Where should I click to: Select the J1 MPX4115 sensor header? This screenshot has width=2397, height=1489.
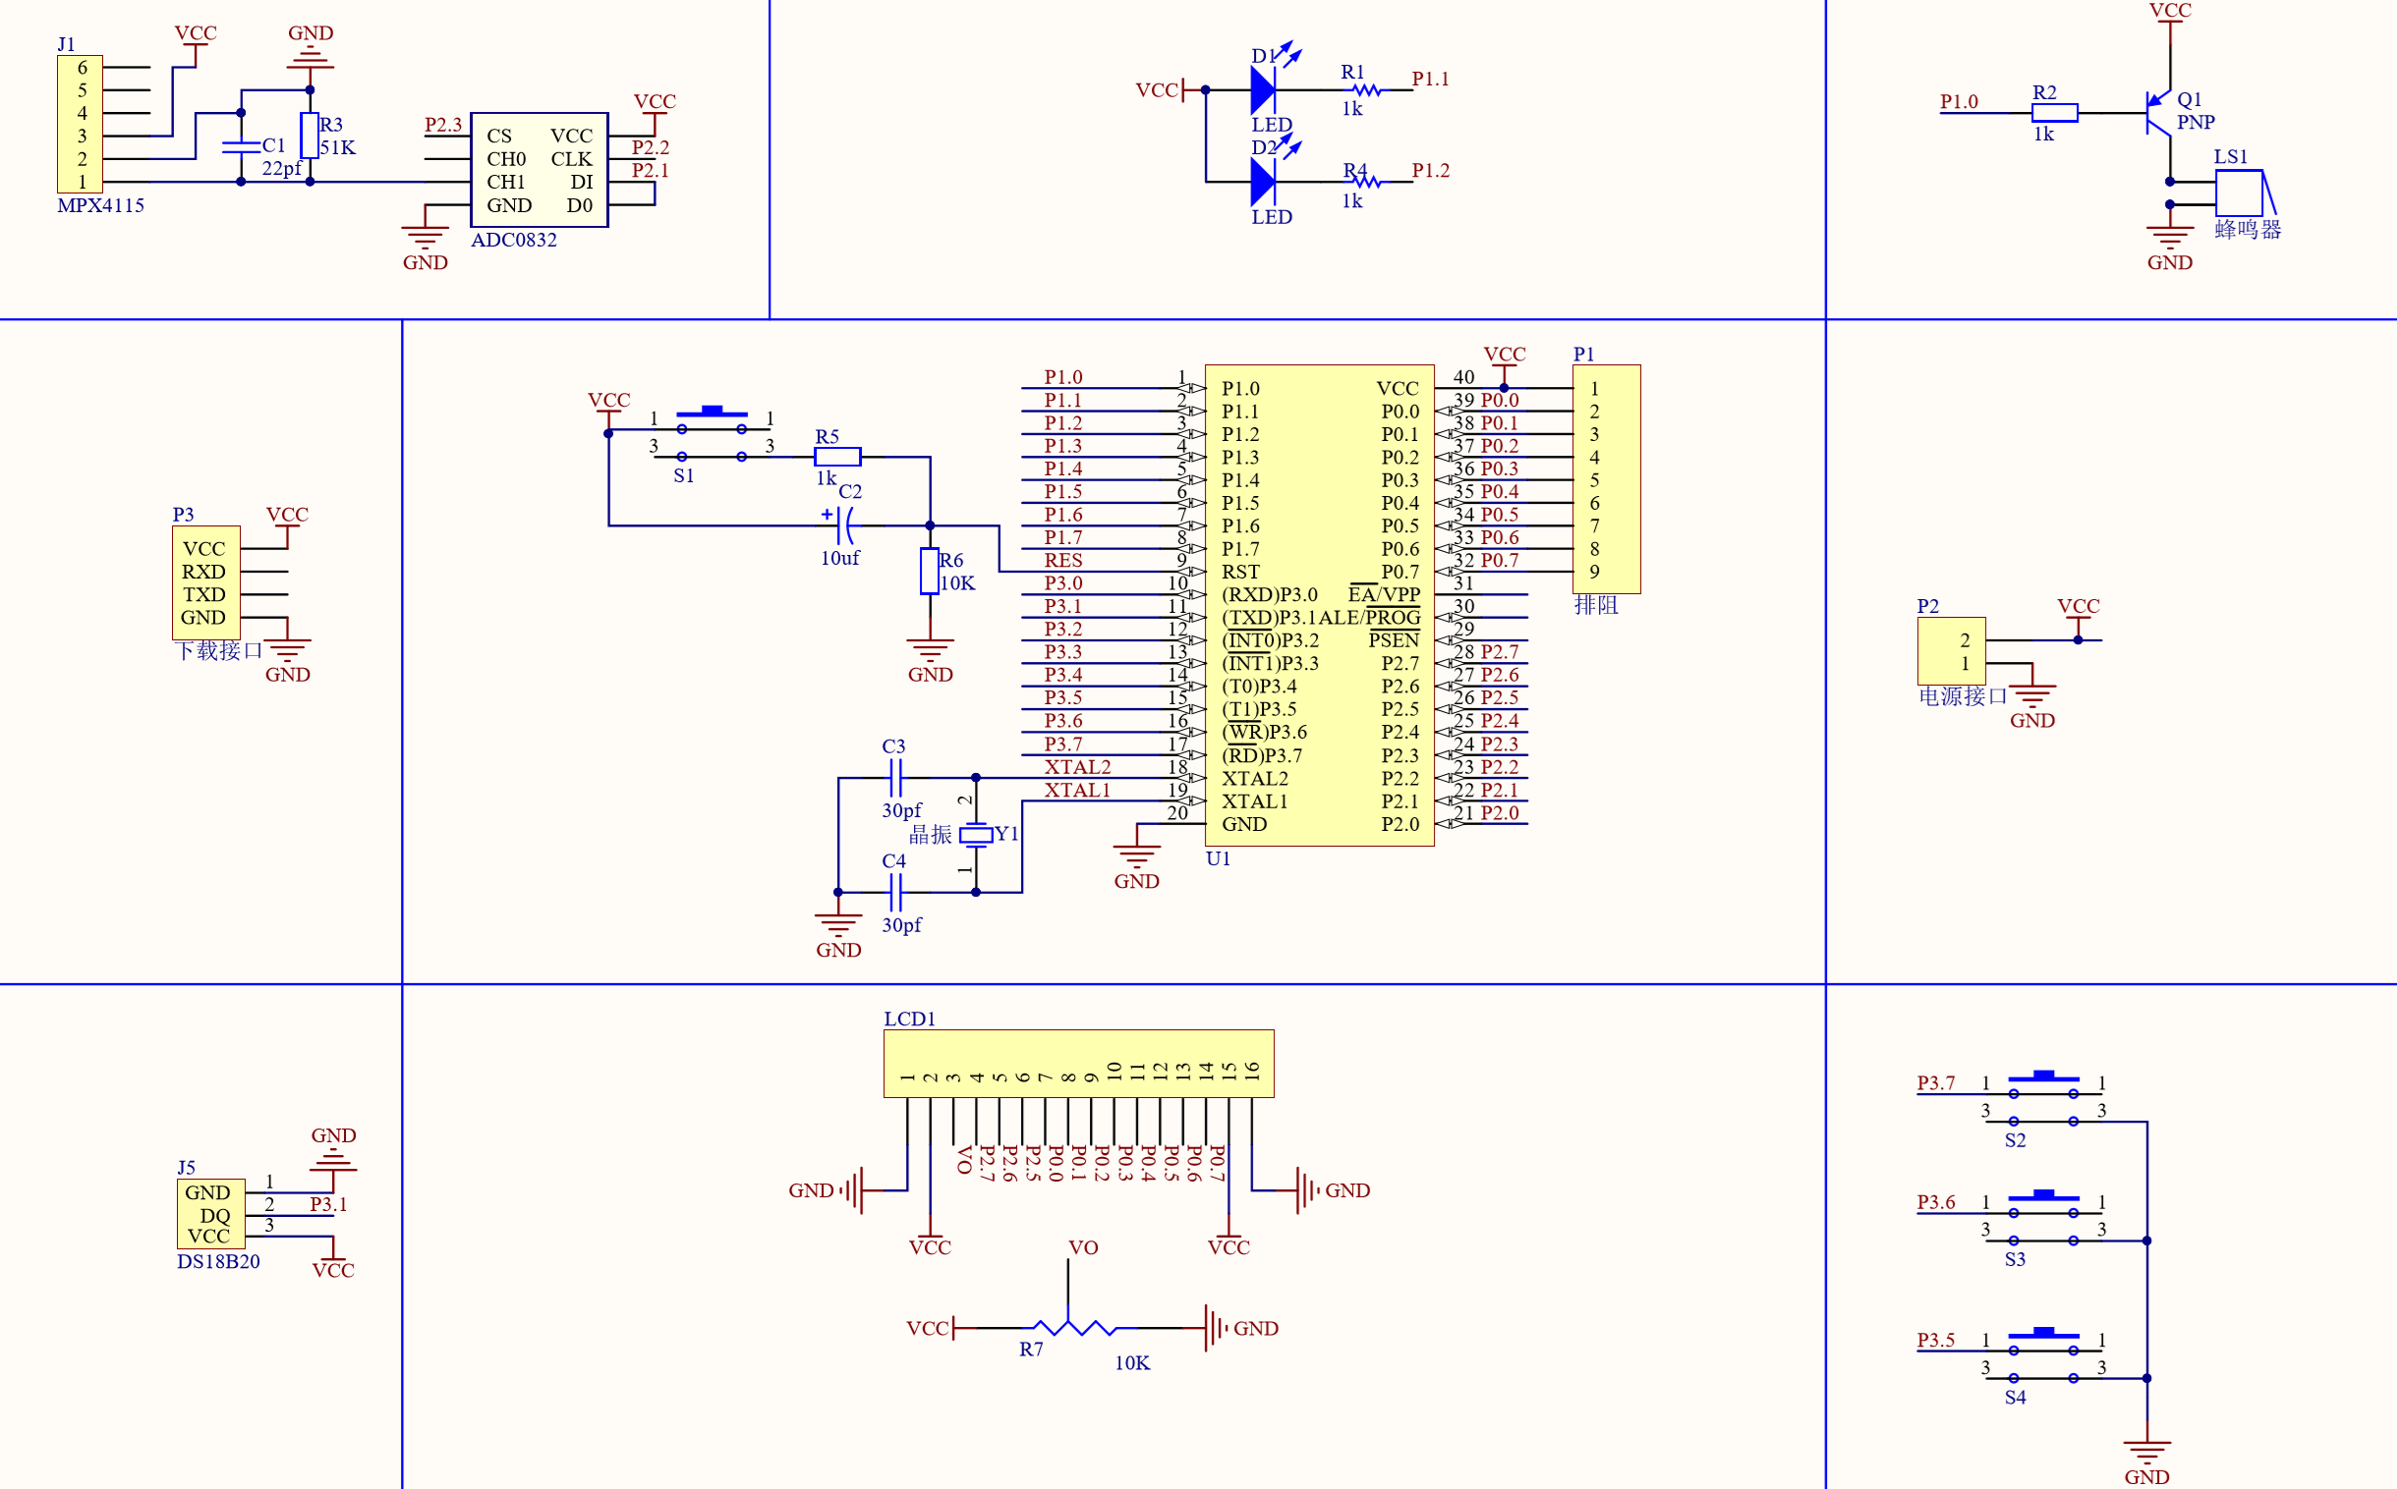(x=80, y=124)
